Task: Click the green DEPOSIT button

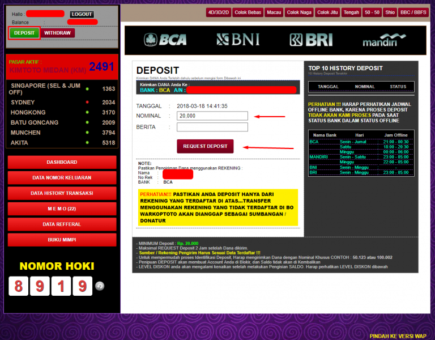Action: point(24,33)
